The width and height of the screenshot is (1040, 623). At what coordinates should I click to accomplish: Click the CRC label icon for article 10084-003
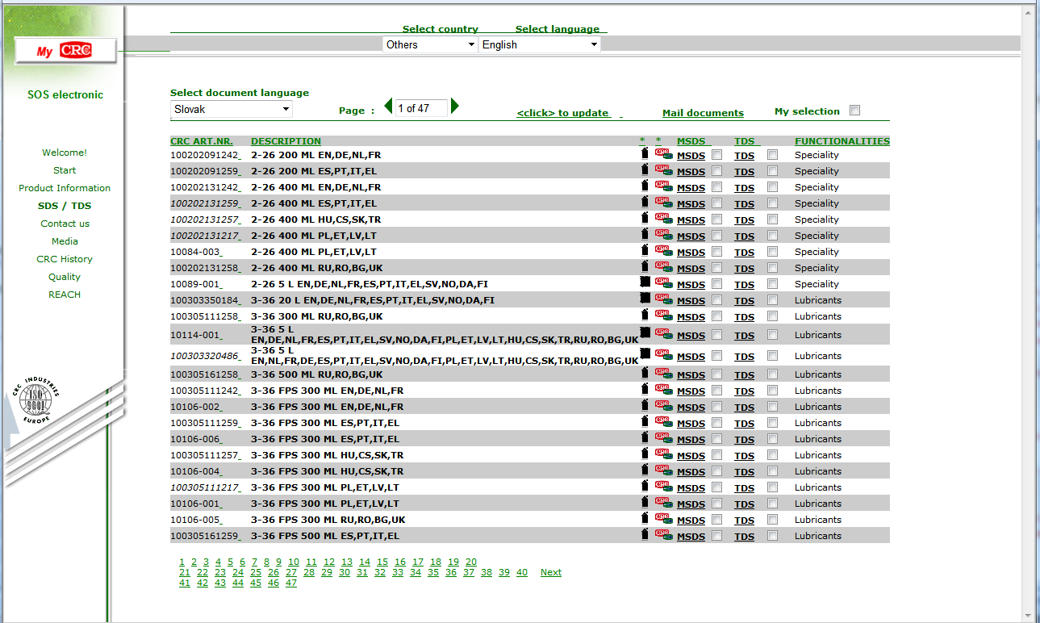(663, 250)
